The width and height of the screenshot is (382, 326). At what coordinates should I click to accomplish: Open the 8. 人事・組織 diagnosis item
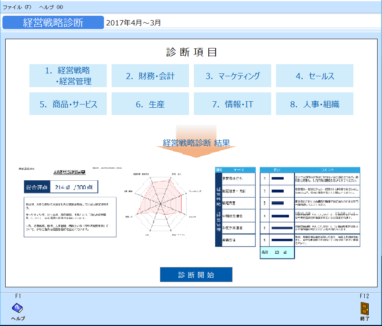tap(315, 104)
